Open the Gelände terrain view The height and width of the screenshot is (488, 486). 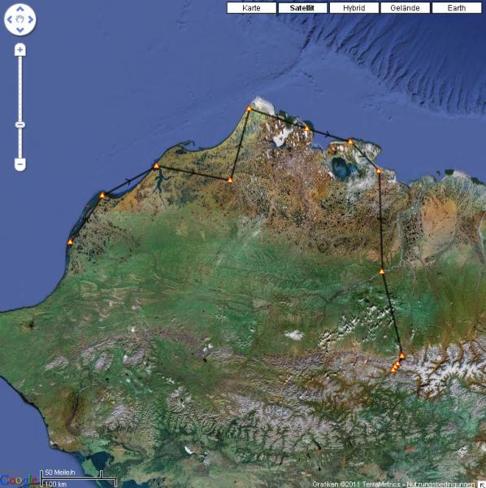pyautogui.click(x=406, y=8)
